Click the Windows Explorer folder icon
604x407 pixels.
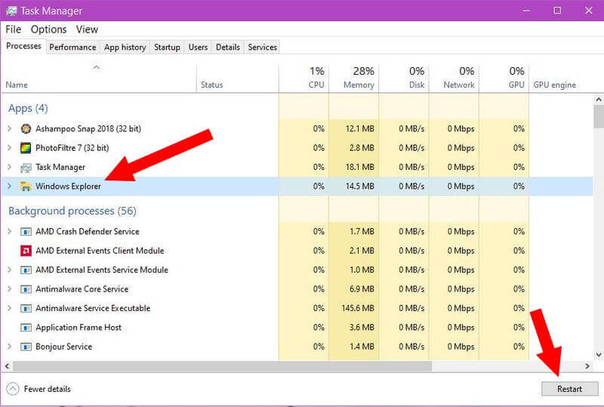coord(26,187)
